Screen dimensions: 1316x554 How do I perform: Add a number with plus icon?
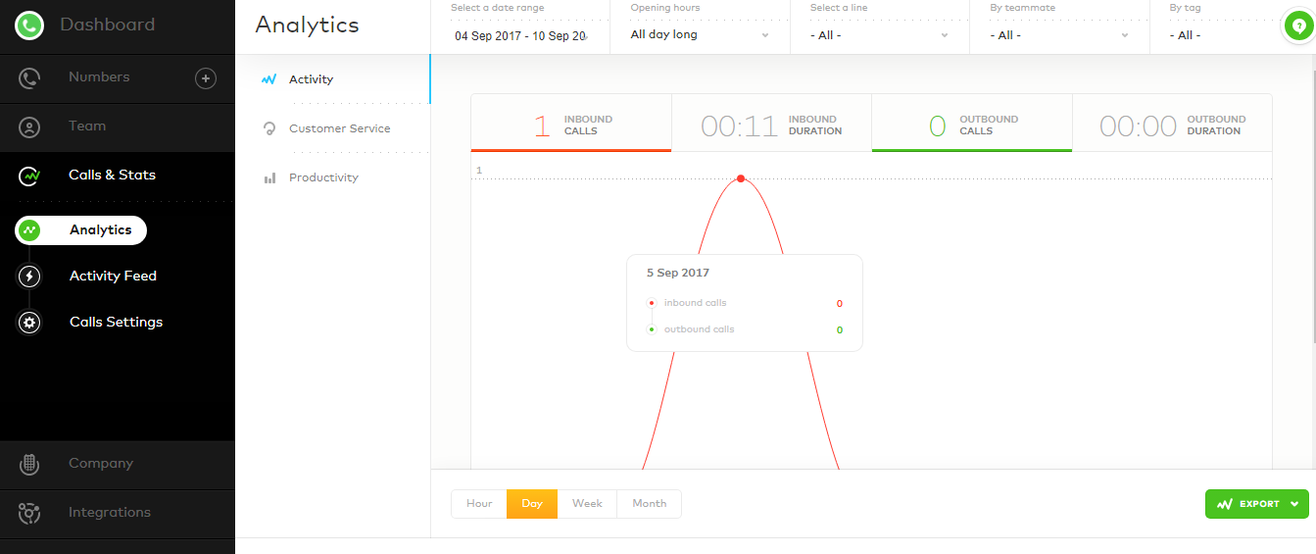206,78
